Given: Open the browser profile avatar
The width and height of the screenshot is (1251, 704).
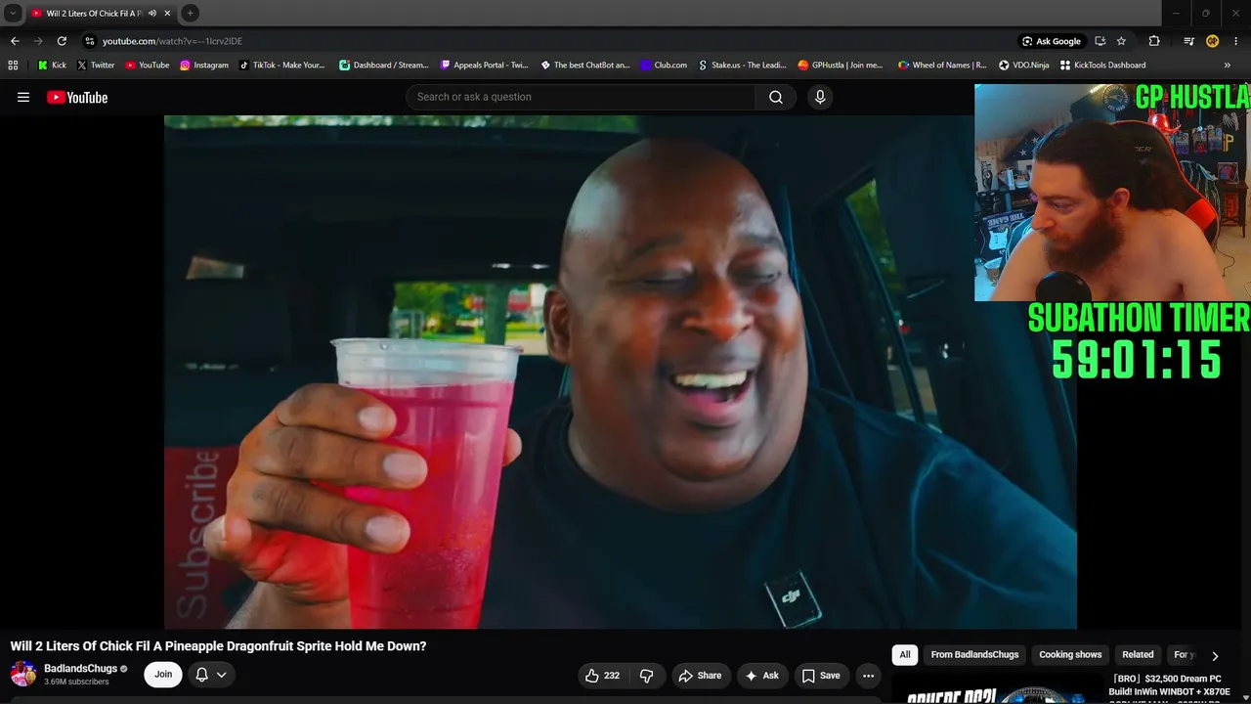Looking at the screenshot, I should 1212,41.
